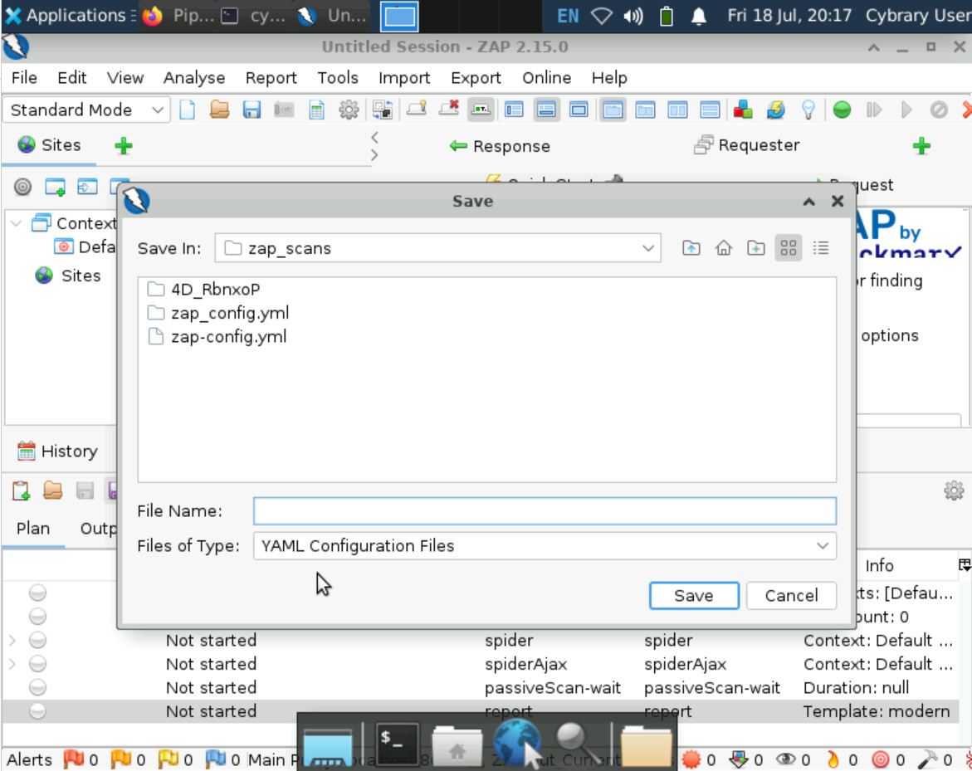Create a new folder in Save dialog
This screenshot has height=771, width=972.
(755, 248)
